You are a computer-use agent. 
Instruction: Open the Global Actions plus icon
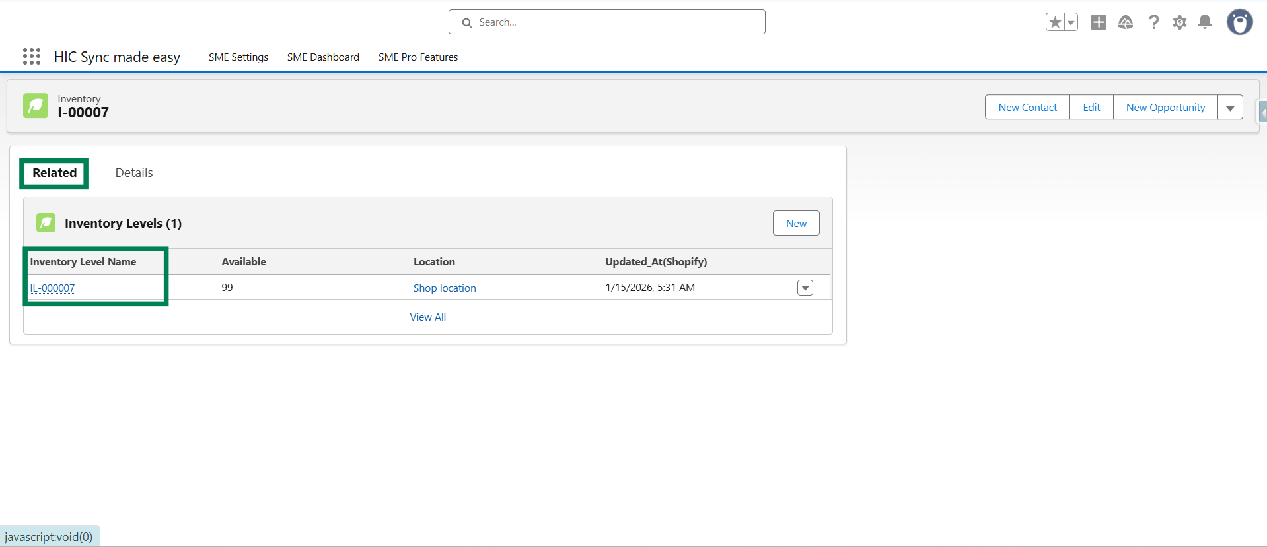point(1099,22)
